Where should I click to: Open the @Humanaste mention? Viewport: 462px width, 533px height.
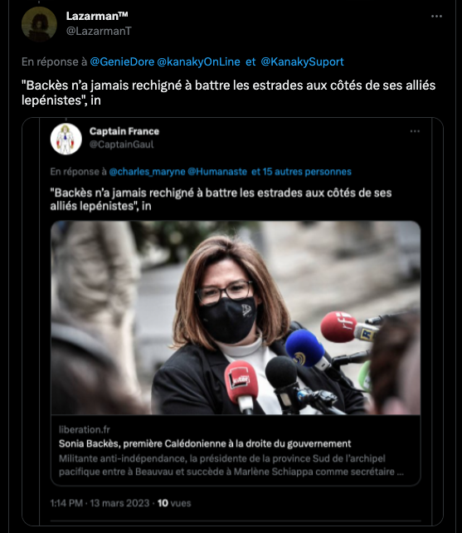(x=217, y=172)
